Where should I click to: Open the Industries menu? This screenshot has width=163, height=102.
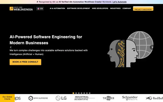(x=115, y=8)
